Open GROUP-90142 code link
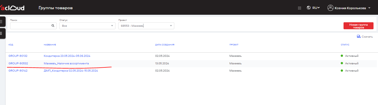This screenshot has width=378, height=105. pyautogui.click(x=18, y=71)
